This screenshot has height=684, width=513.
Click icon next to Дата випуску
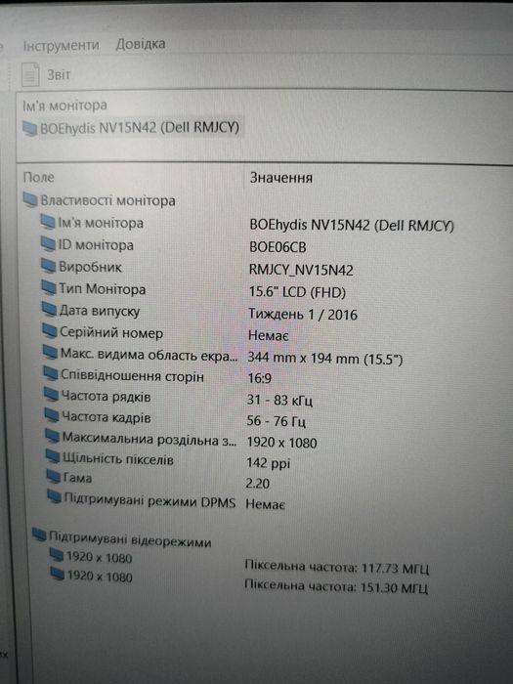click(50, 309)
